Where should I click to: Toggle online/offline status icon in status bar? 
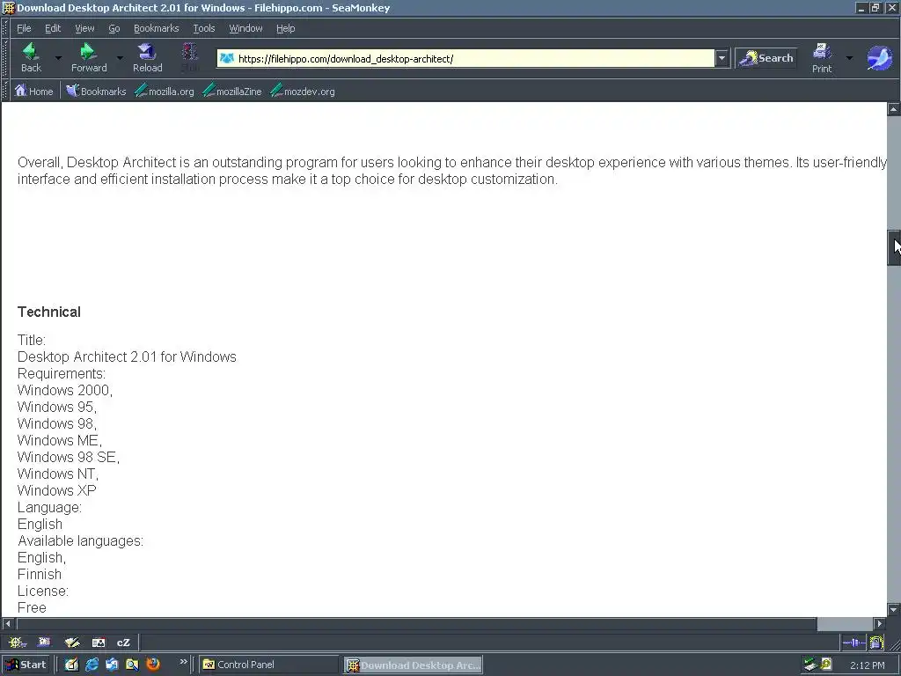tap(853, 642)
